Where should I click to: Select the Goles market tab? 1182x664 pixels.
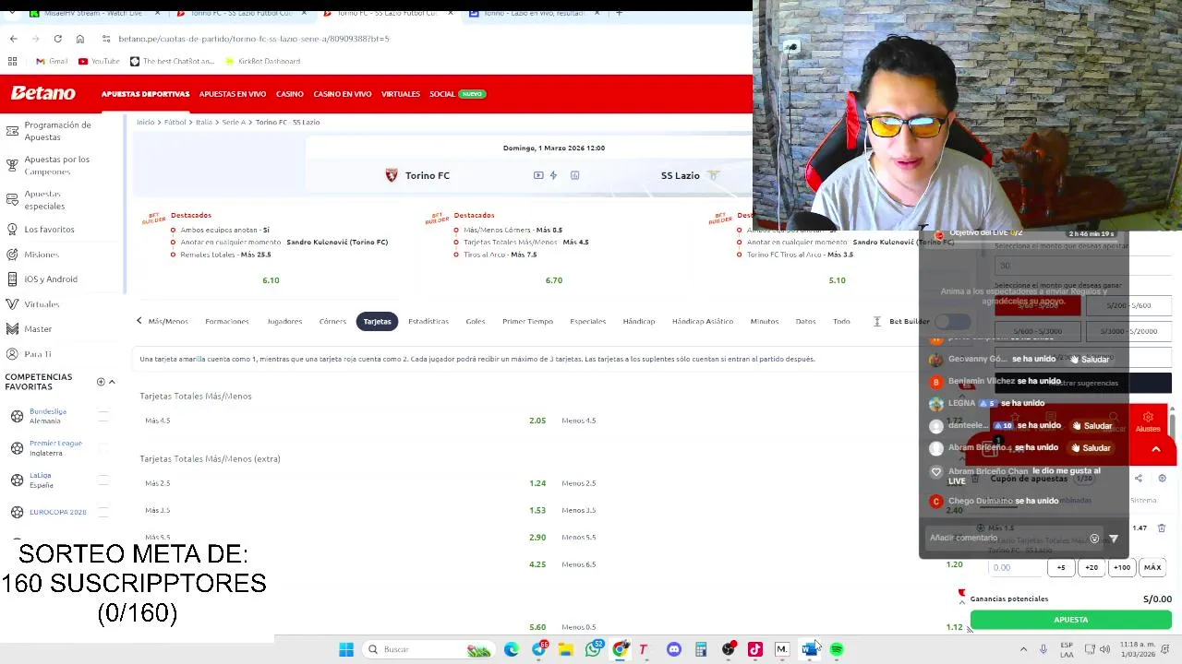tap(476, 321)
